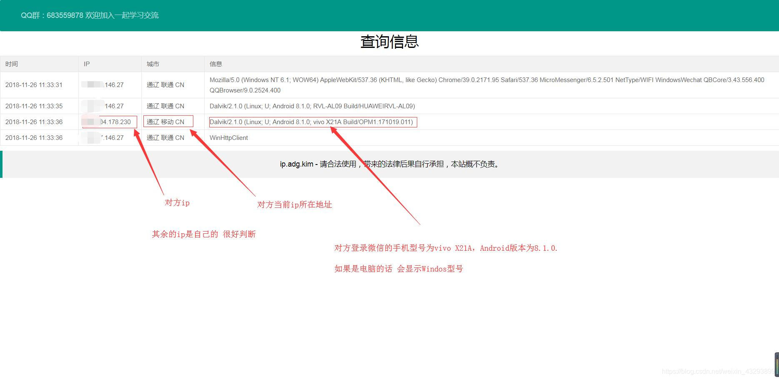This screenshot has width=779, height=379.
Task: Click the 通辽 移动 CN city cell
Action: click(165, 122)
